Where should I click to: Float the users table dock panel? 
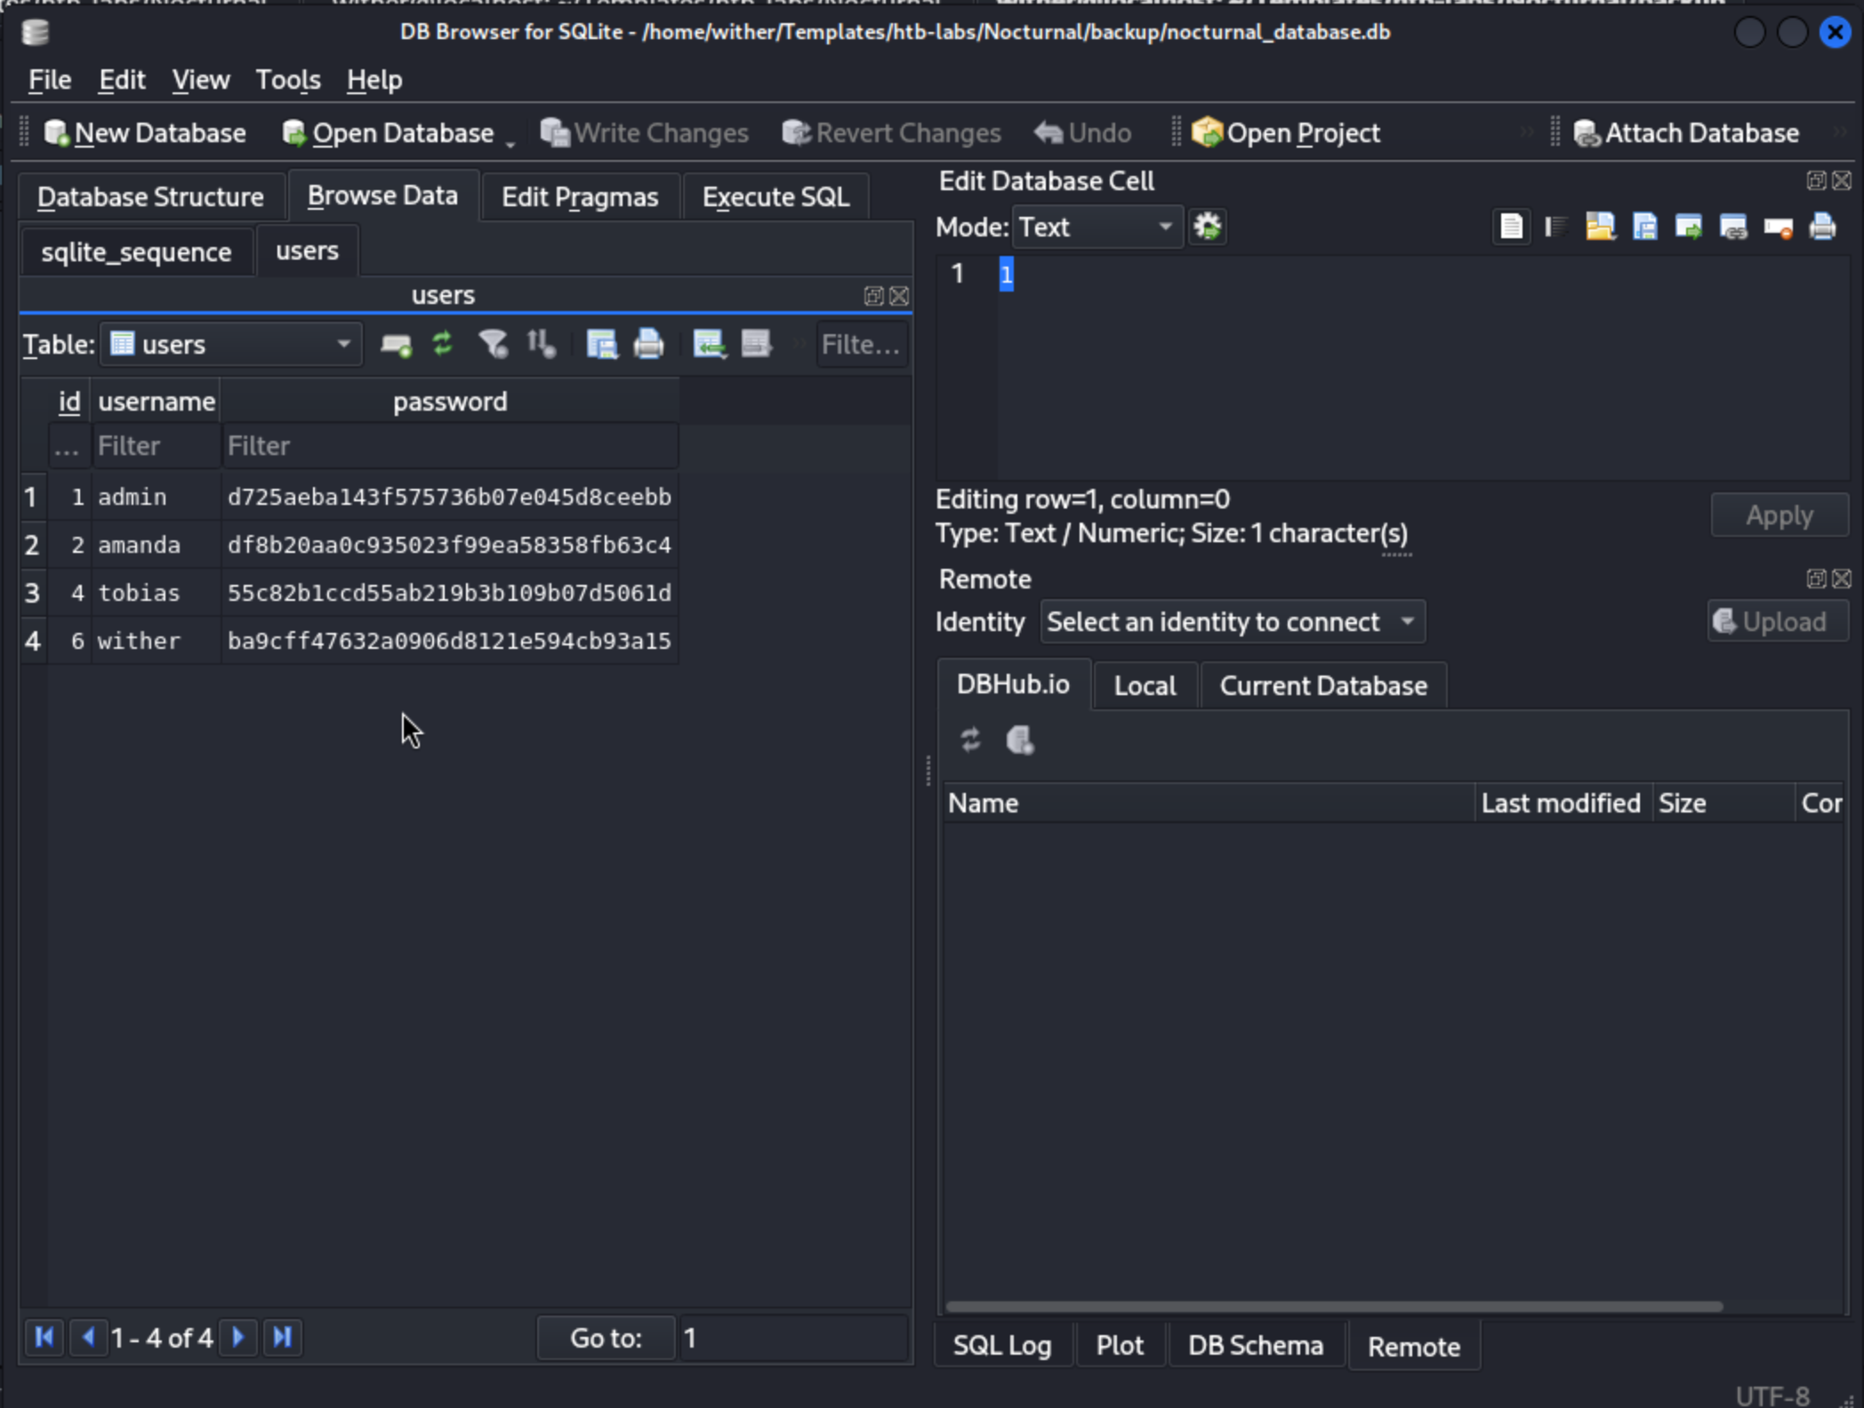tap(873, 296)
